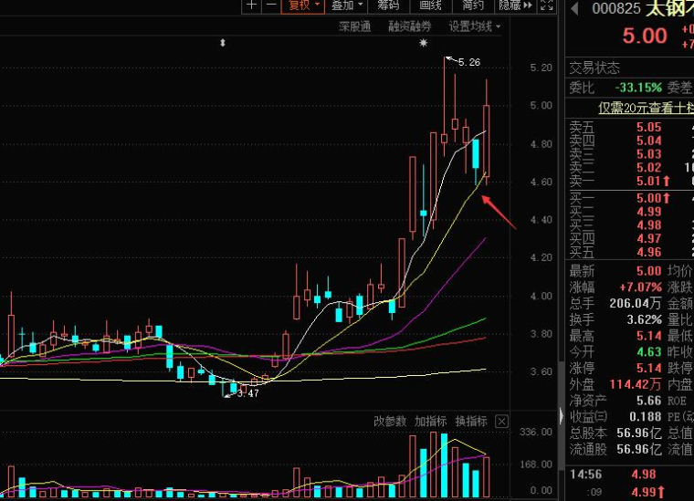
Task: Open the 叠加 overlay dropdown
Action: pos(347,5)
